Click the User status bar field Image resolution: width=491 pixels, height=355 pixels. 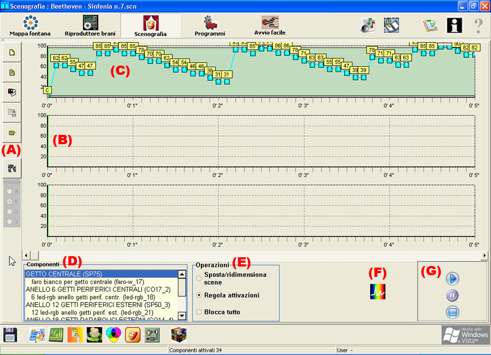pos(413,350)
